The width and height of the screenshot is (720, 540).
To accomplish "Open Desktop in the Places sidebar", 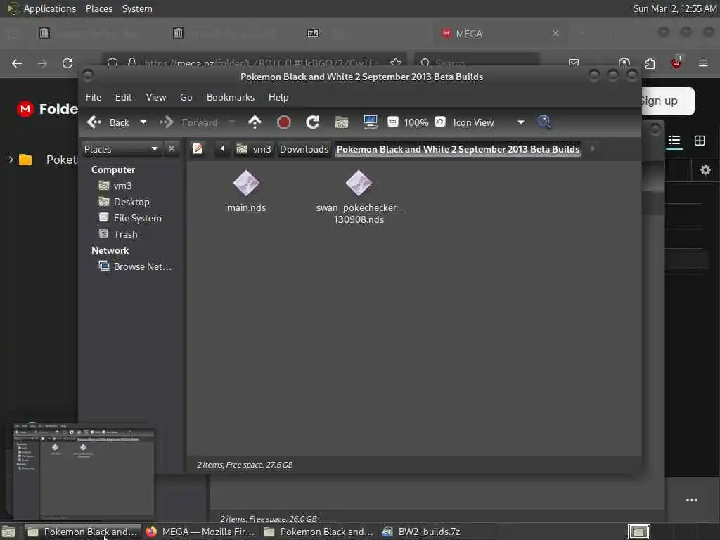I will coord(124,202).
